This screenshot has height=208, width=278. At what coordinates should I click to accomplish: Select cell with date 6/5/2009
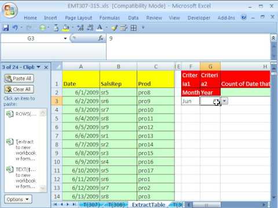[81, 127]
